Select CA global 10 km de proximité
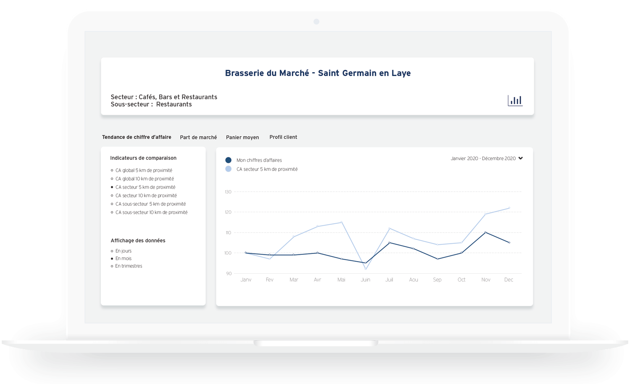Image resolution: width=630 pixels, height=384 pixels. (142, 179)
